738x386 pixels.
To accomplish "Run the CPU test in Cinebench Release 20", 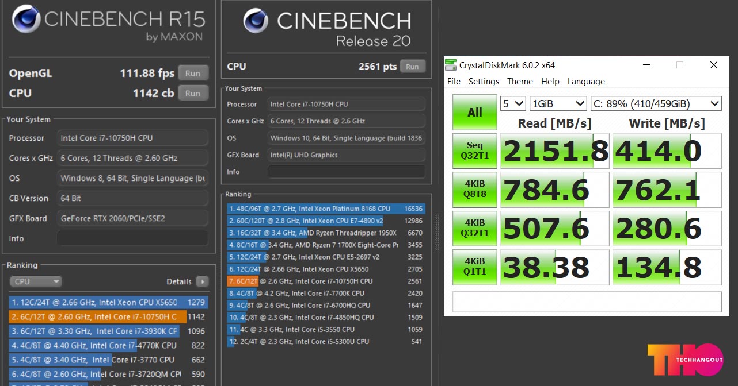I will tap(412, 67).
